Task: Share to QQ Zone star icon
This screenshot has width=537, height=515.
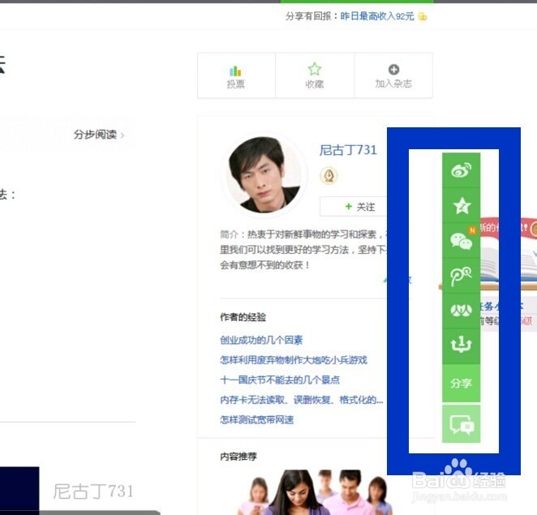Action: click(x=461, y=205)
